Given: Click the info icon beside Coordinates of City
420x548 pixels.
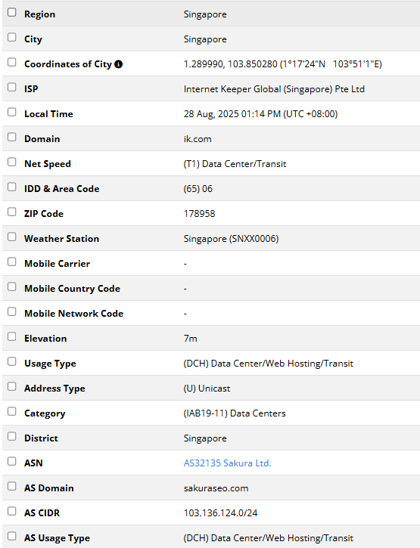Looking at the screenshot, I should click(119, 64).
